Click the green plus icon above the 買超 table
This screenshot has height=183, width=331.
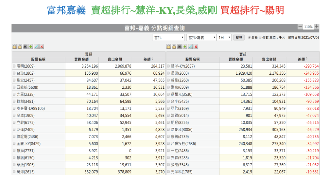pyautogui.click(x=31, y=47)
